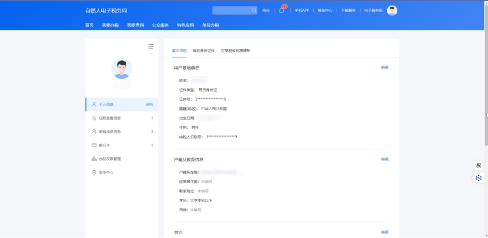This screenshot has height=238, width=488.
Task: Click the floating assistant icon on right edge
Action: (x=479, y=178)
